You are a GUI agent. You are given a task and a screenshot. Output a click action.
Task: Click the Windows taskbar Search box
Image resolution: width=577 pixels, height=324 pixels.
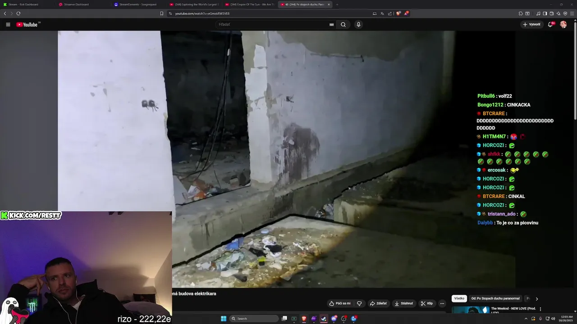click(254, 319)
